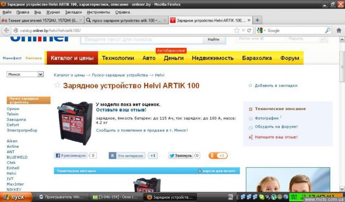Click the Пуск start button

[16, 197]
